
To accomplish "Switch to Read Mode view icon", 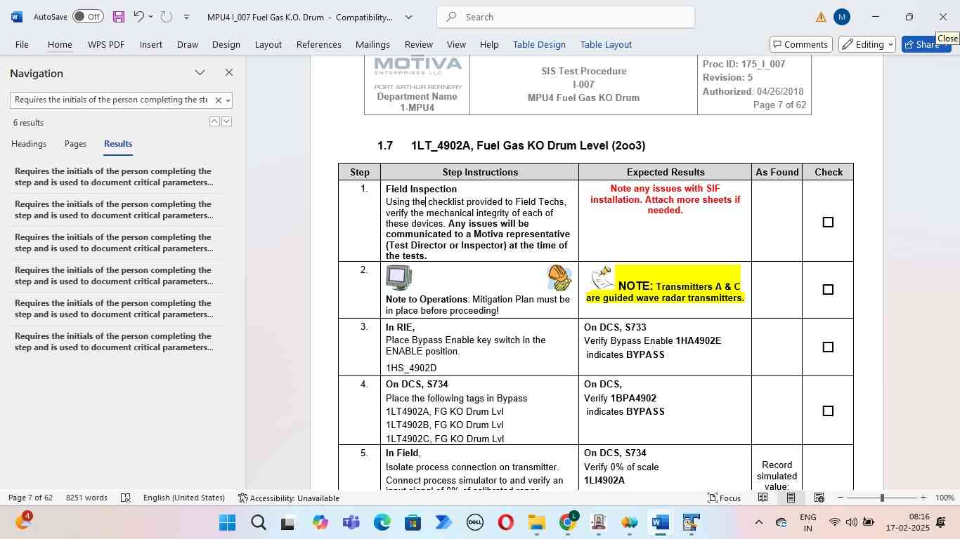I will [x=763, y=498].
